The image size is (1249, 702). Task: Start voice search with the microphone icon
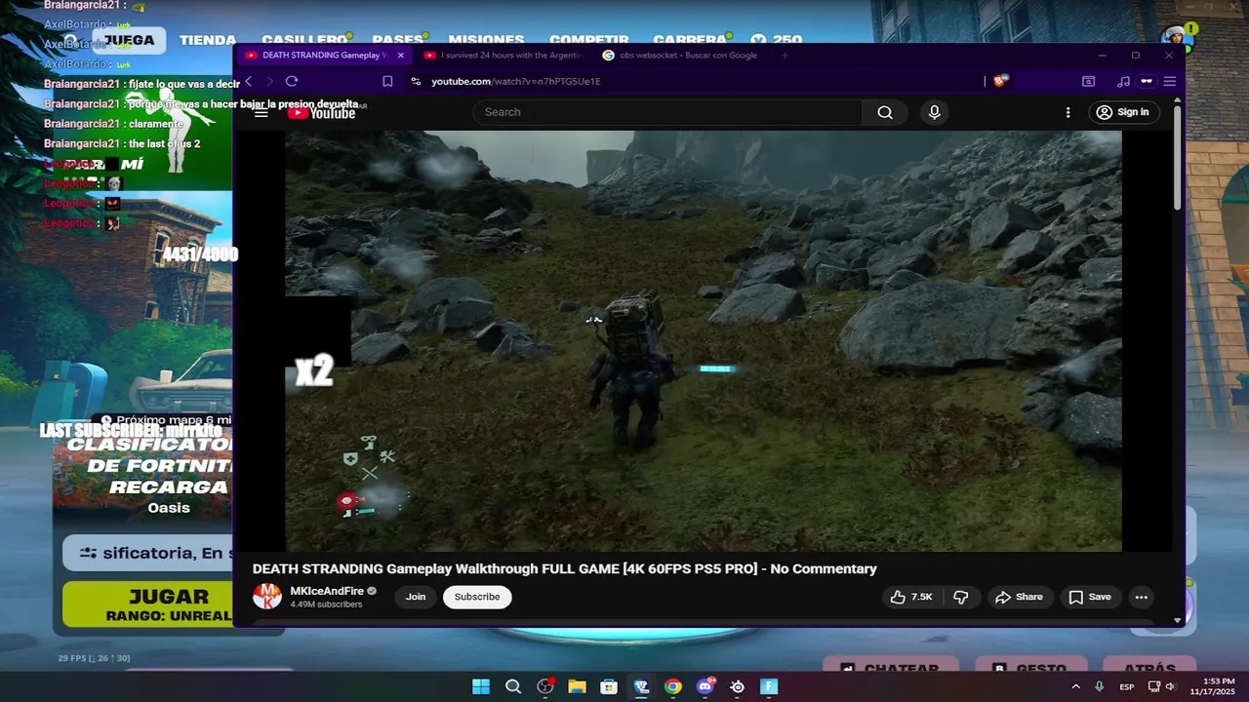[934, 112]
